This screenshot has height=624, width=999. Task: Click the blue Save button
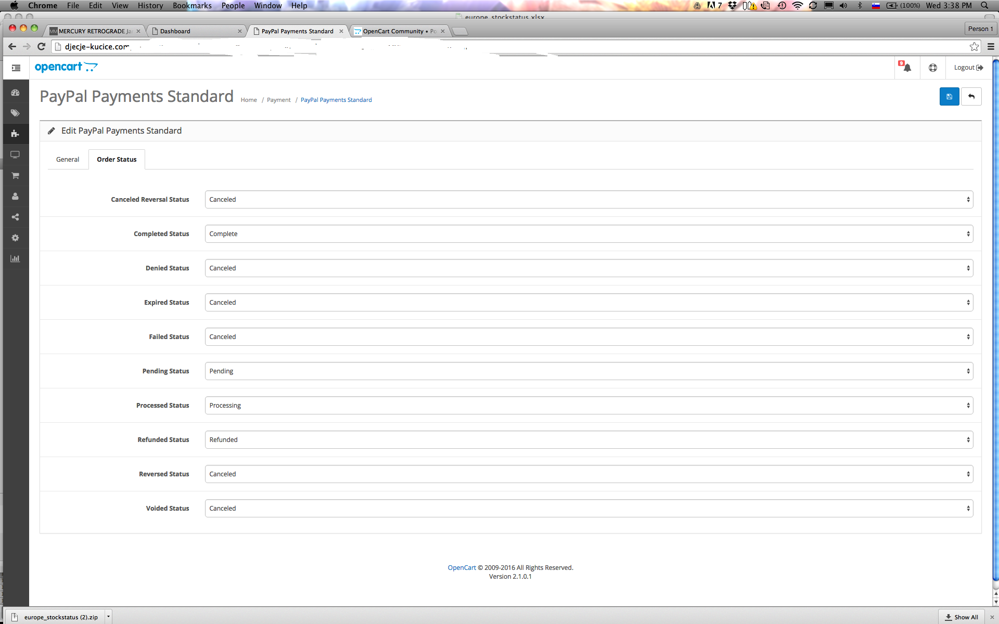click(x=949, y=96)
